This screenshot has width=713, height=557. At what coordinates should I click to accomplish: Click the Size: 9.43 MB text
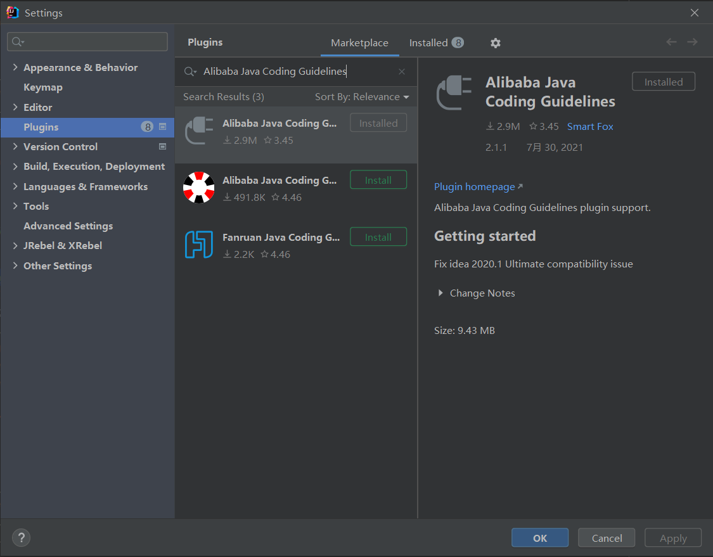pos(465,331)
